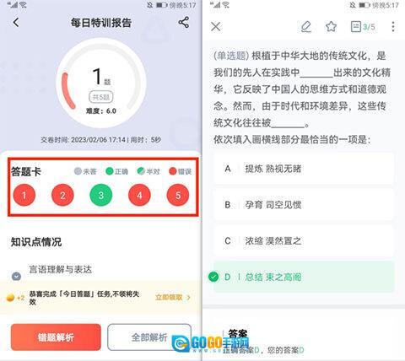Image resolution: width=405 pixels, height=361 pixels.
Task: Open the pencil annotation tool
Action: (x=306, y=27)
